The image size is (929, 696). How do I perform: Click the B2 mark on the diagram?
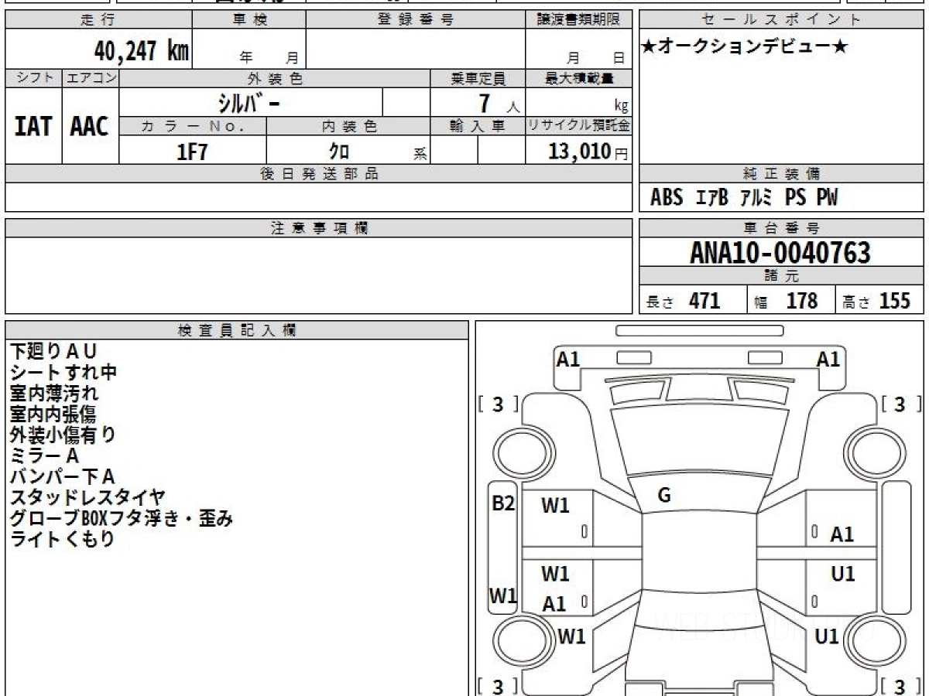tap(504, 503)
